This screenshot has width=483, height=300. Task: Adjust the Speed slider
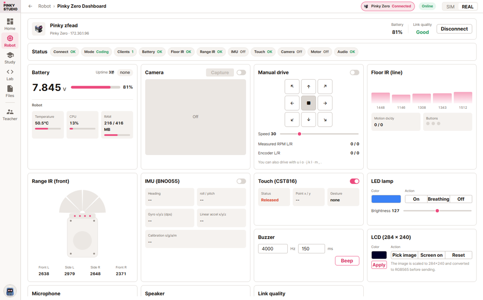[319, 134]
